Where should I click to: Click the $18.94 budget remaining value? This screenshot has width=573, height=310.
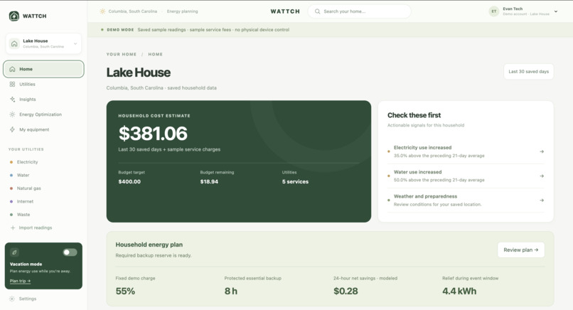[x=209, y=182]
